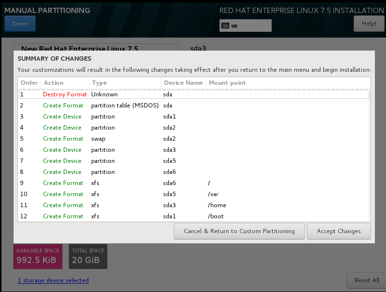Click the Mount point column header

[288, 83]
